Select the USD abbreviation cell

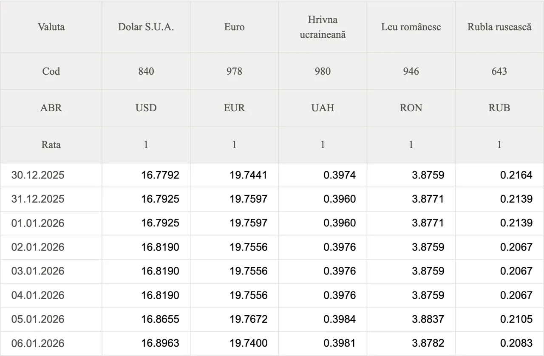coord(146,108)
